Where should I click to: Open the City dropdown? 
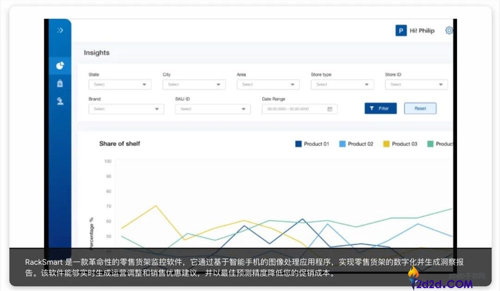click(x=194, y=84)
